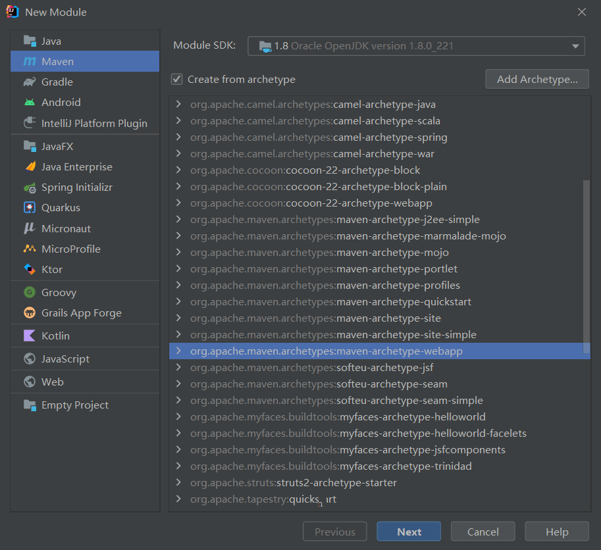Click the Groovy green circle icon

coord(30,292)
